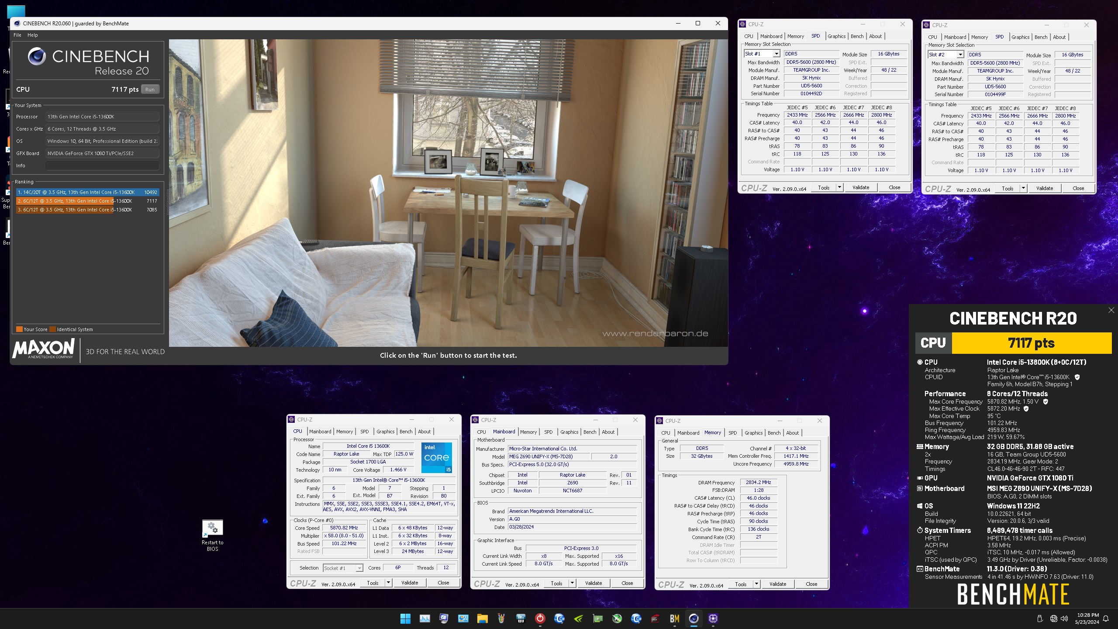Click Run to start the Cinebench CPU test

pyautogui.click(x=150, y=89)
